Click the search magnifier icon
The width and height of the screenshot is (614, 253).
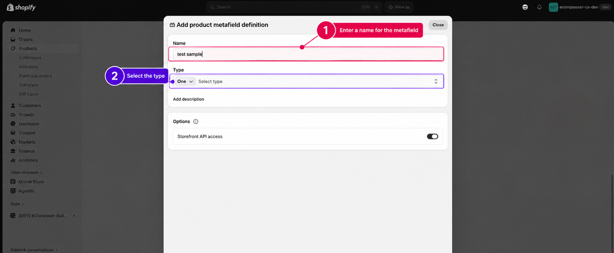point(212,7)
